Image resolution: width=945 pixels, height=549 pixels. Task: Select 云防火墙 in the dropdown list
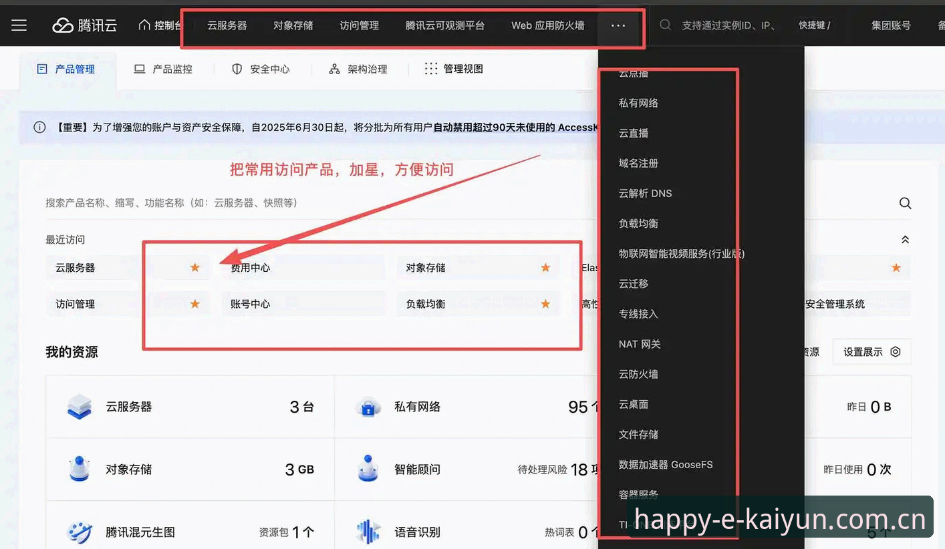click(x=639, y=374)
